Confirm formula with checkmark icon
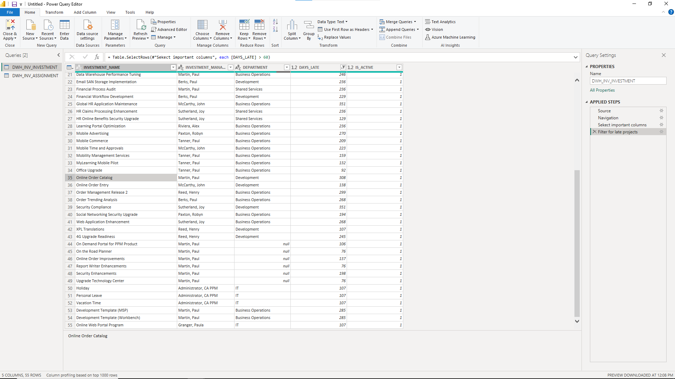The image size is (675, 379). [85, 57]
